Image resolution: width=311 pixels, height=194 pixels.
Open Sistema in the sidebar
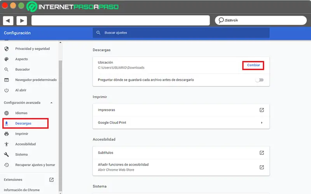click(21, 154)
